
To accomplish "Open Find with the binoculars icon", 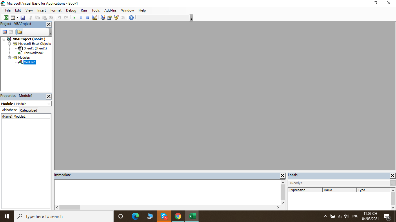I will 51,18.
